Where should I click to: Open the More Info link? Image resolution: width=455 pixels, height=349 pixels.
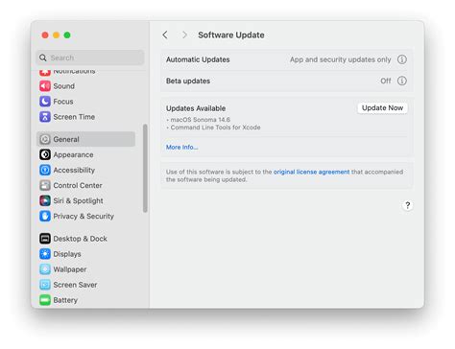[x=181, y=147]
